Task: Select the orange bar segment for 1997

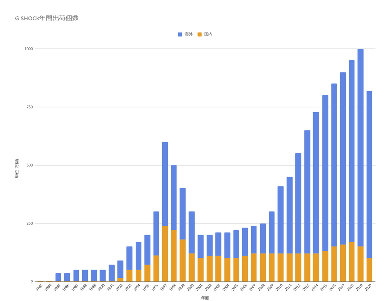Action: tap(165, 254)
